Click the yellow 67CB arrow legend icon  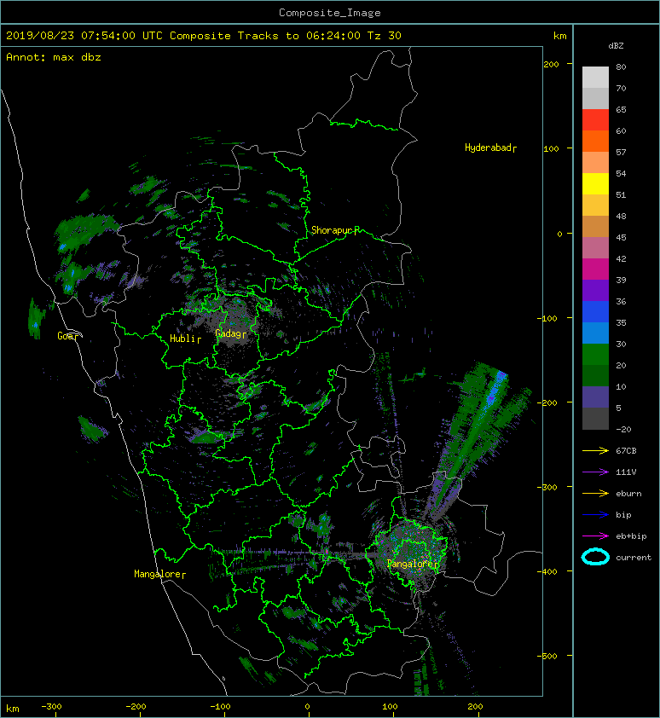[x=595, y=450]
